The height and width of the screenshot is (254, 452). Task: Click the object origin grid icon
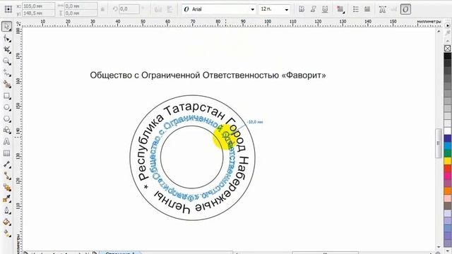[x=8, y=9]
